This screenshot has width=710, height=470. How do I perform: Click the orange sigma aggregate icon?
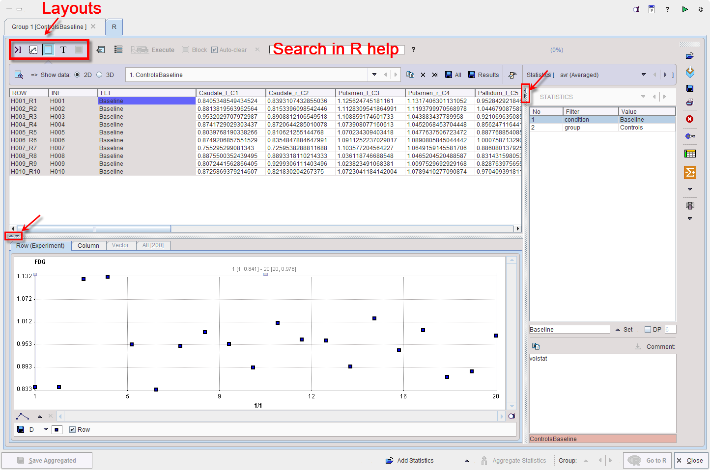click(690, 172)
